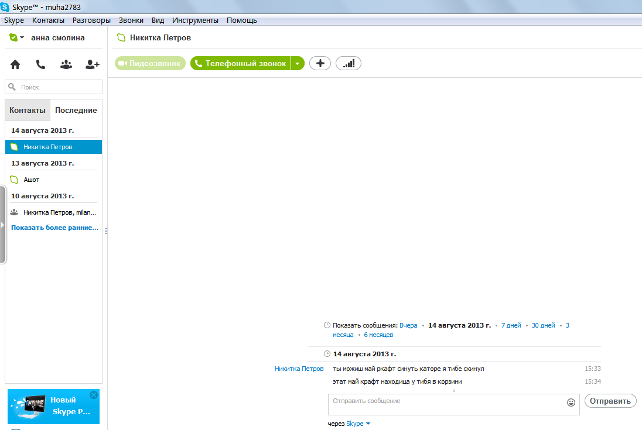
Task: Click the 10 августа 2013 г. list header
Action: [43, 196]
